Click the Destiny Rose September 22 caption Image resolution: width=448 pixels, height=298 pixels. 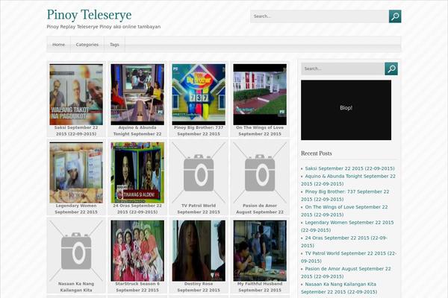[199, 287]
